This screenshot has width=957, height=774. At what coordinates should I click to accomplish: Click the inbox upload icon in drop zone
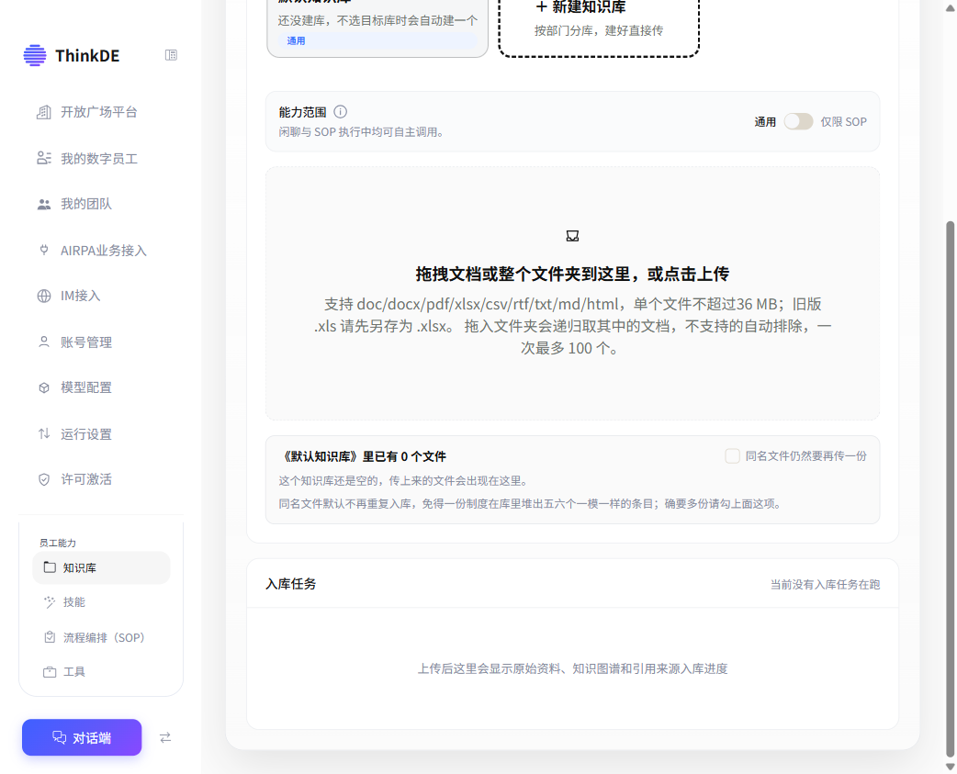(x=572, y=236)
